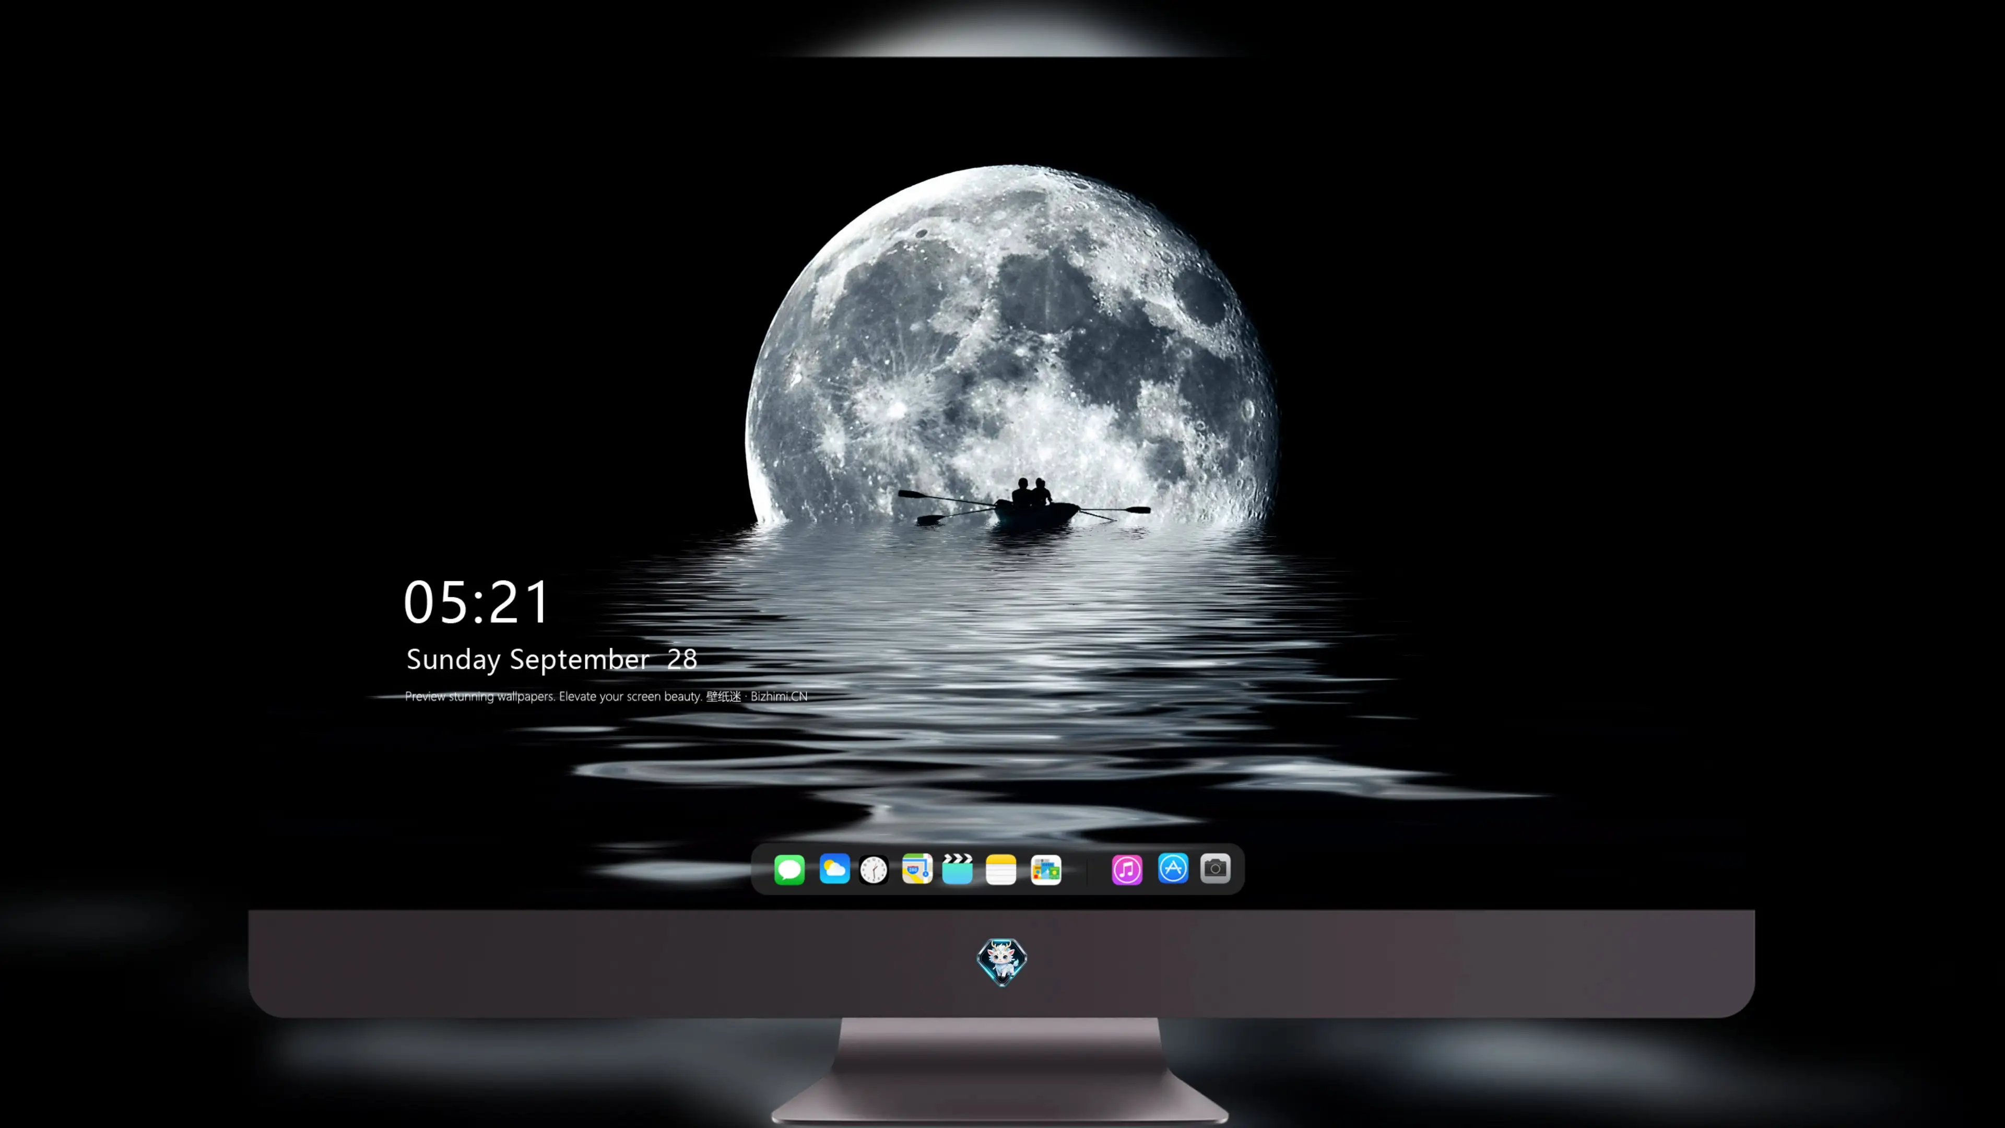Viewport: 2005px width, 1128px height.
Task: Open the gray Camera app
Action: [x=1215, y=868]
